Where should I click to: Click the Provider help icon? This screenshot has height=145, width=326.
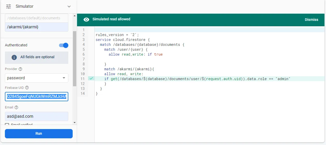[21, 69]
